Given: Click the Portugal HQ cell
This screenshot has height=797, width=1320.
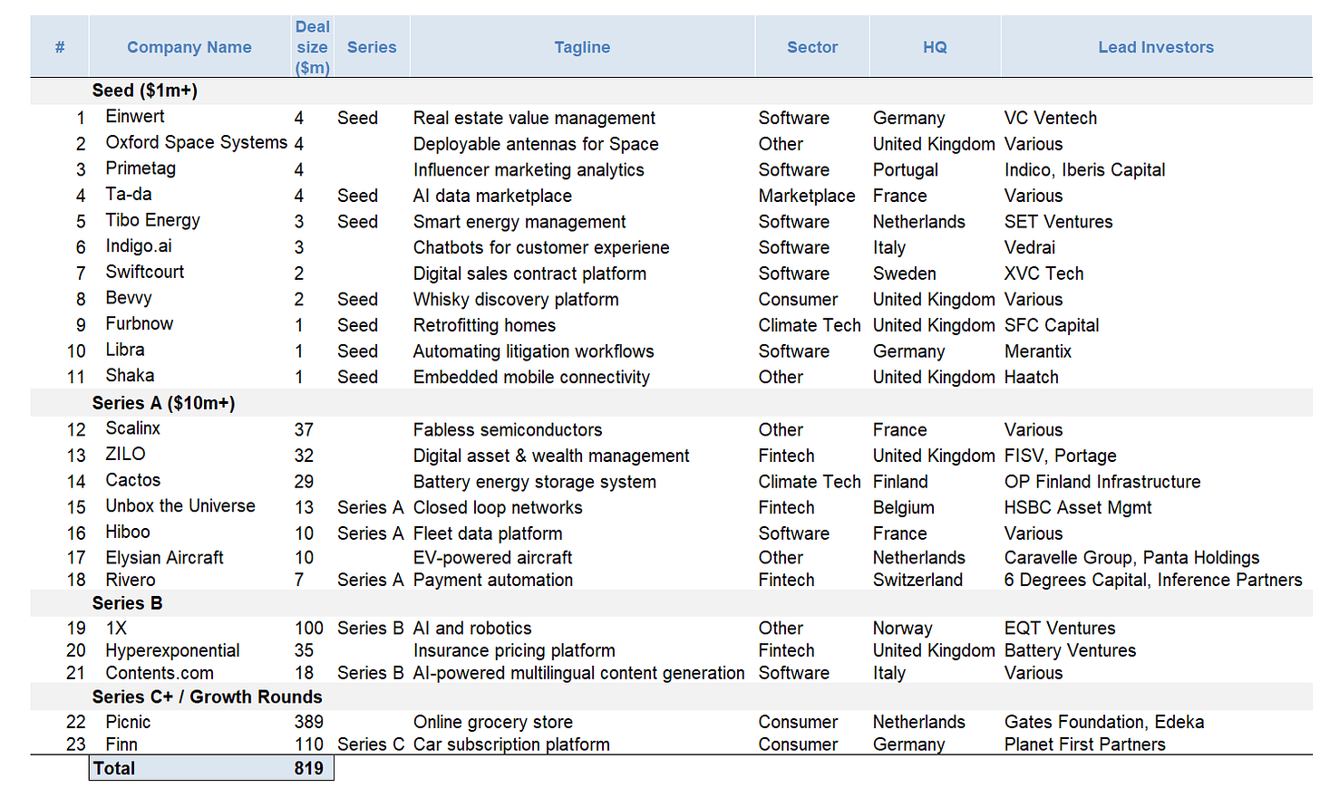Looking at the screenshot, I should point(906,169).
